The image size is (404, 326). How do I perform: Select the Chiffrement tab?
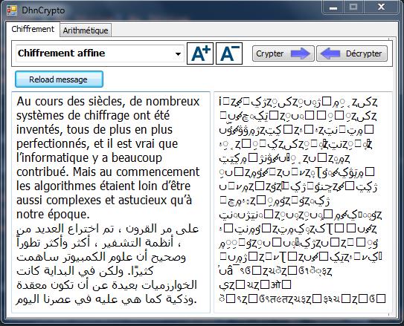pyautogui.click(x=33, y=29)
